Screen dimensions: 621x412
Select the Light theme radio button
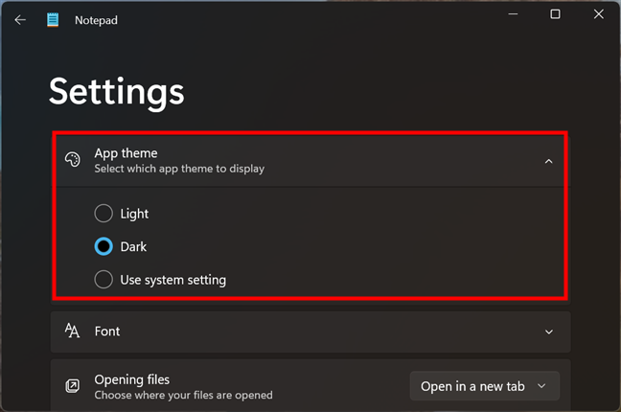[x=103, y=214]
